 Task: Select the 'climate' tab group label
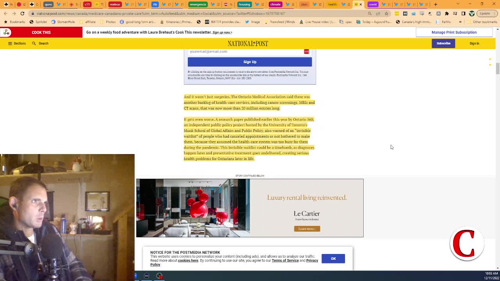click(275, 4)
